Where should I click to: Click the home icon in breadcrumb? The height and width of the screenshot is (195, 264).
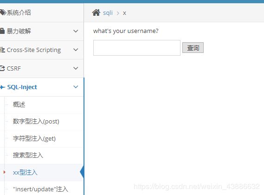[96, 13]
